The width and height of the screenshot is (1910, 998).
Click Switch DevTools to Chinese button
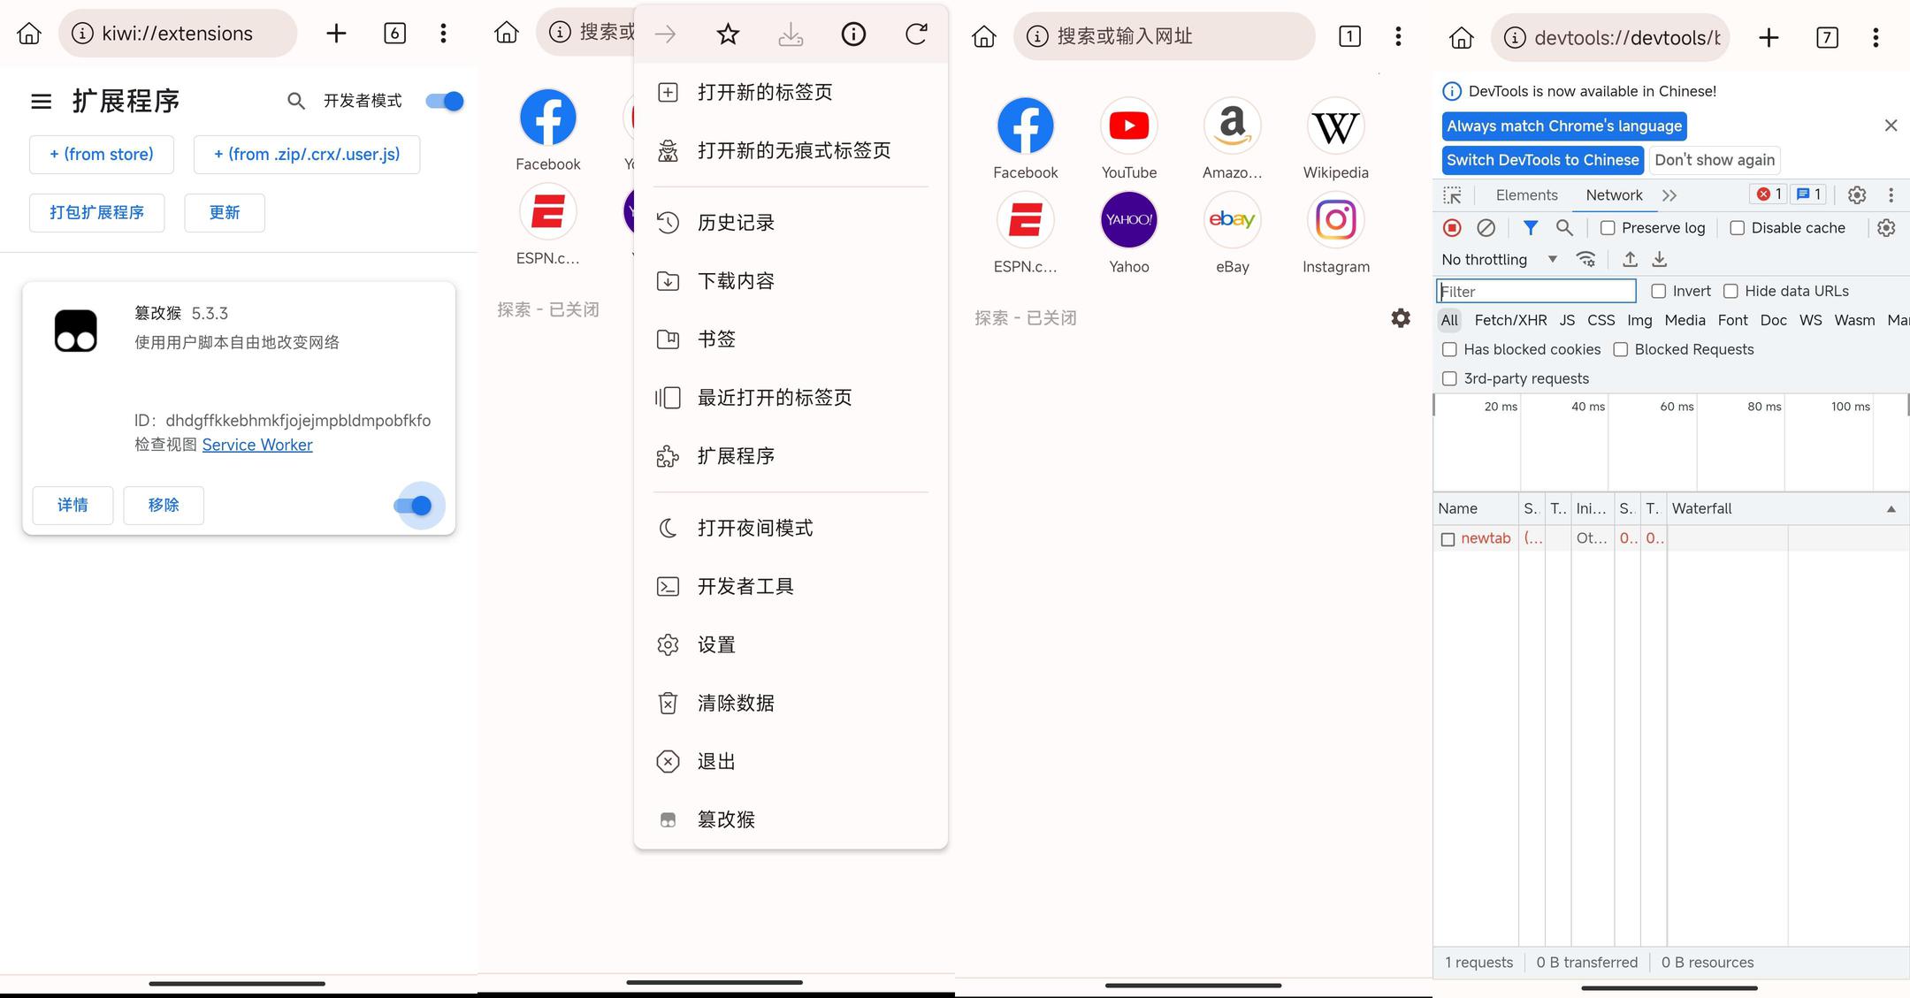click(1543, 160)
